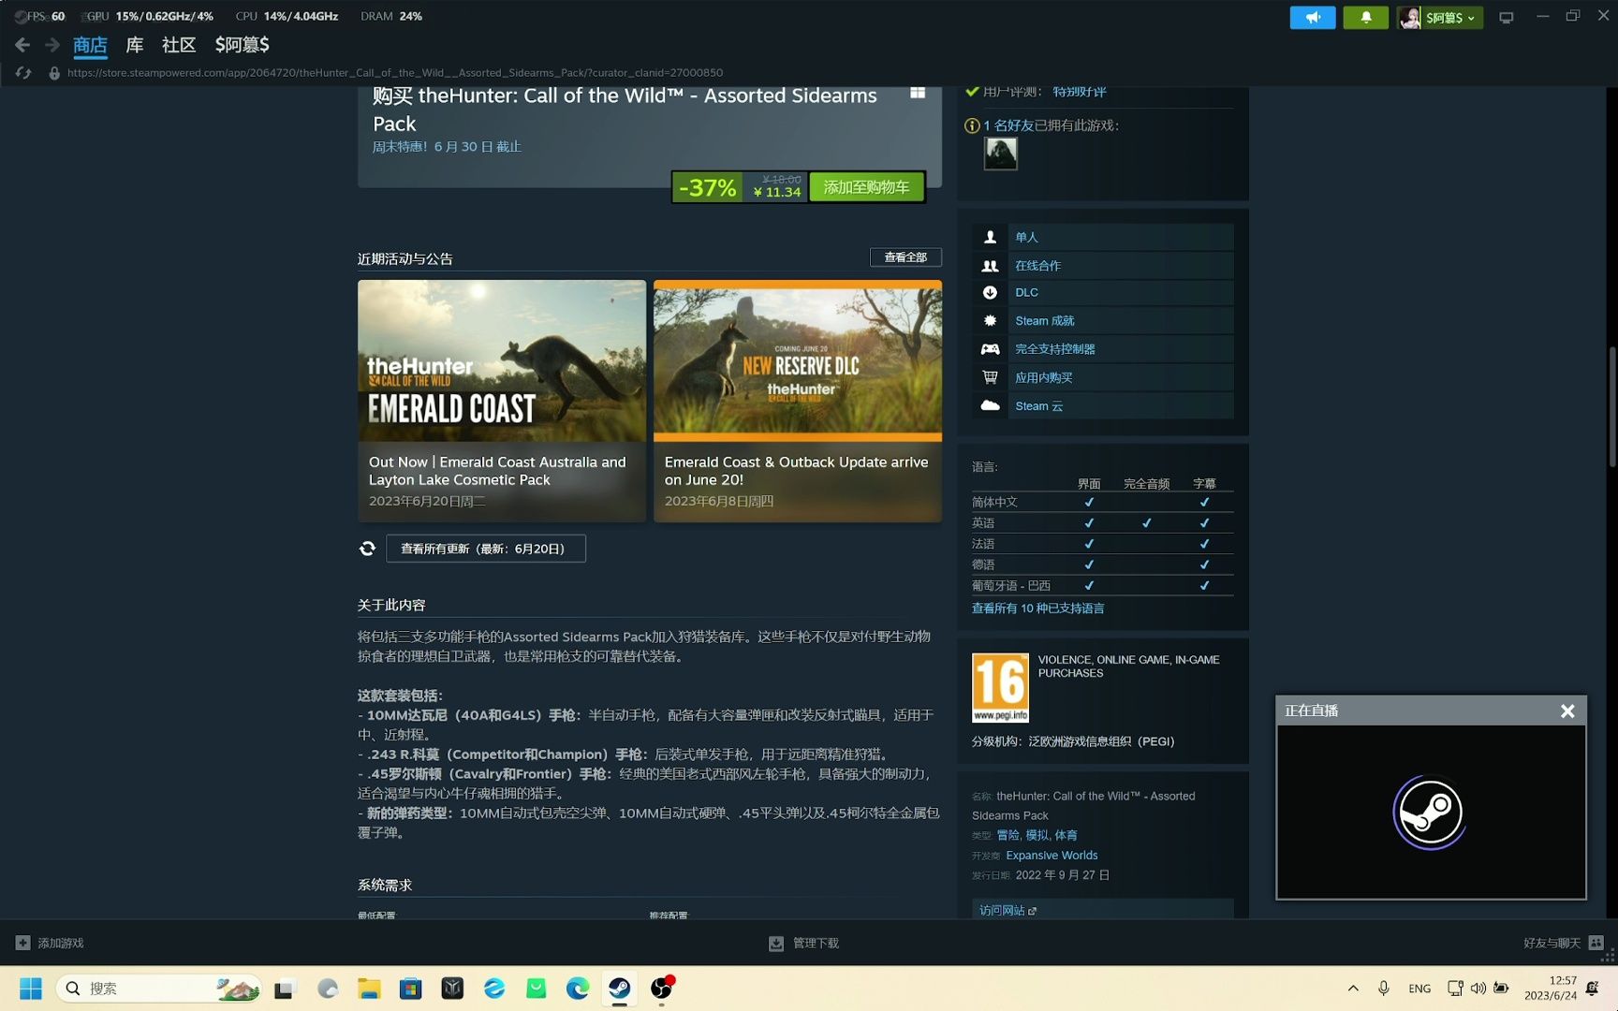Click 添加至购物车 add to cart button
Image resolution: width=1618 pixels, height=1011 pixels.
[x=866, y=187]
